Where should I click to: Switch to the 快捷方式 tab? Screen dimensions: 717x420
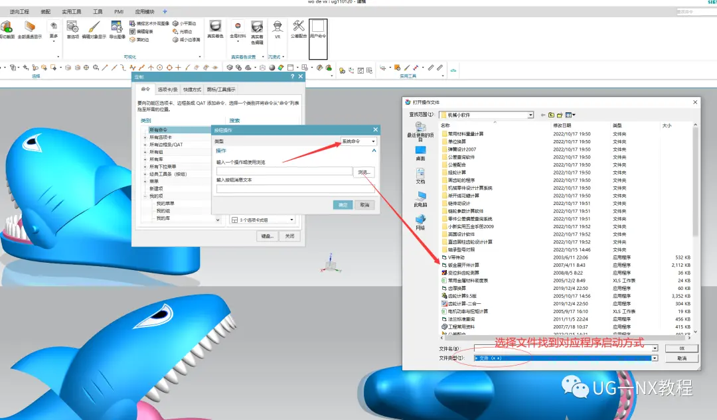(192, 90)
